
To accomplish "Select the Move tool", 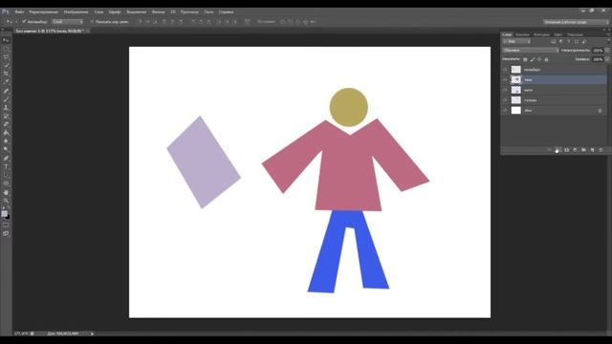I will point(6,40).
